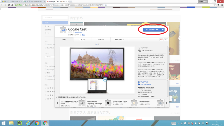
Task: Reload the page with refresh icon
Action: [x=9, y=5]
